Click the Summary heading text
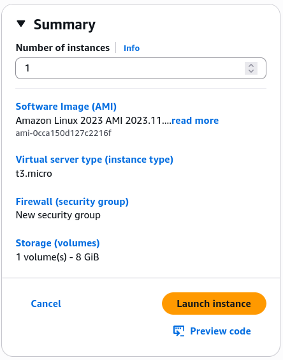 [64, 24]
